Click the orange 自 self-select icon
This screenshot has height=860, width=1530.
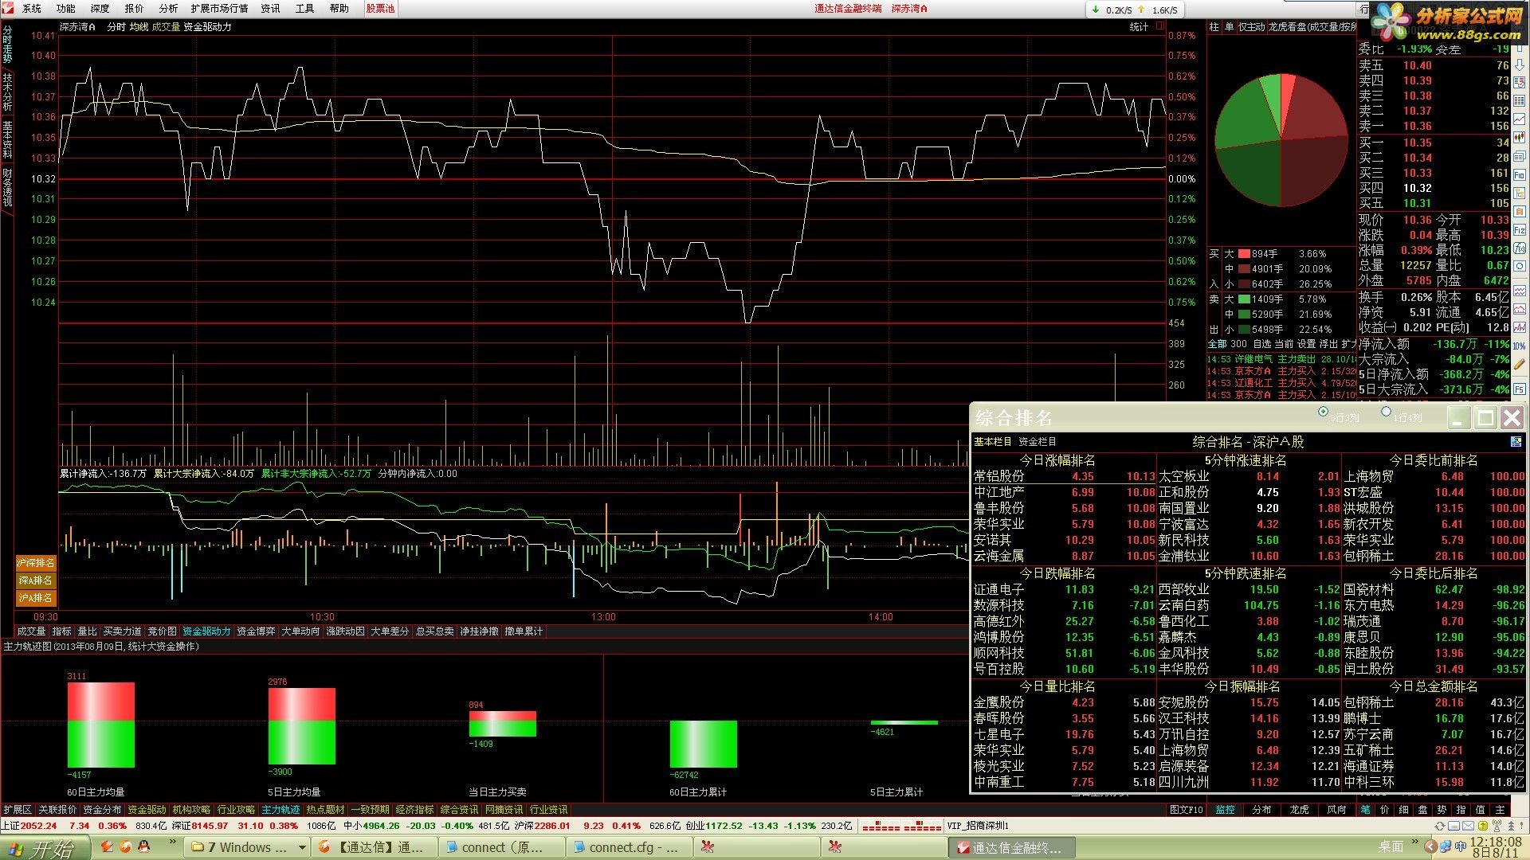1520,212
